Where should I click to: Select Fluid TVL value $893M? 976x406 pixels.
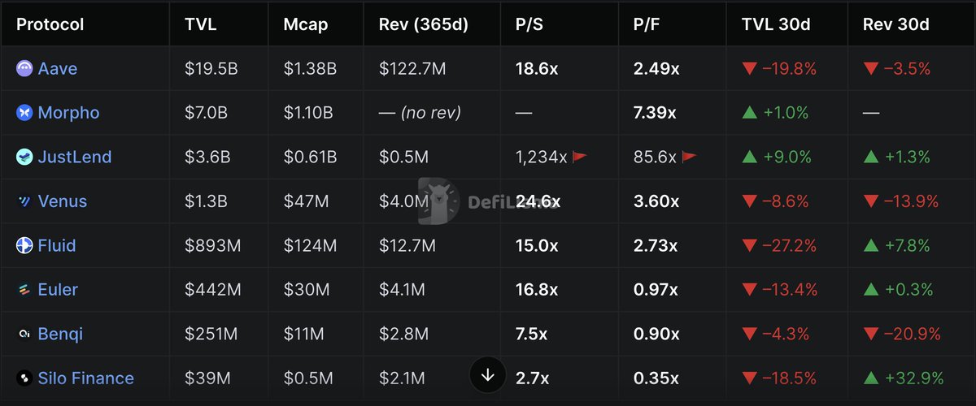pyautogui.click(x=211, y=245)
